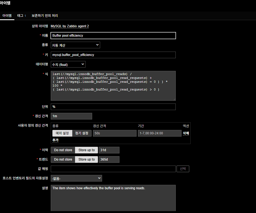The width and height of the screenshot is (256, 213).
Task: Click the 선택 button for 값 매핑
Action: [x=183, y=169]
